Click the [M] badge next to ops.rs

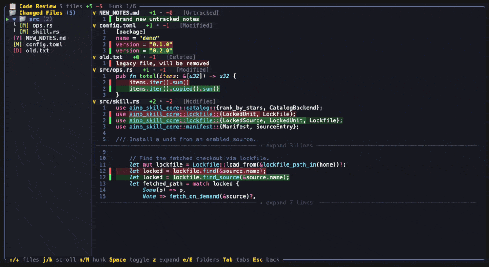click(x=24, y=26)
